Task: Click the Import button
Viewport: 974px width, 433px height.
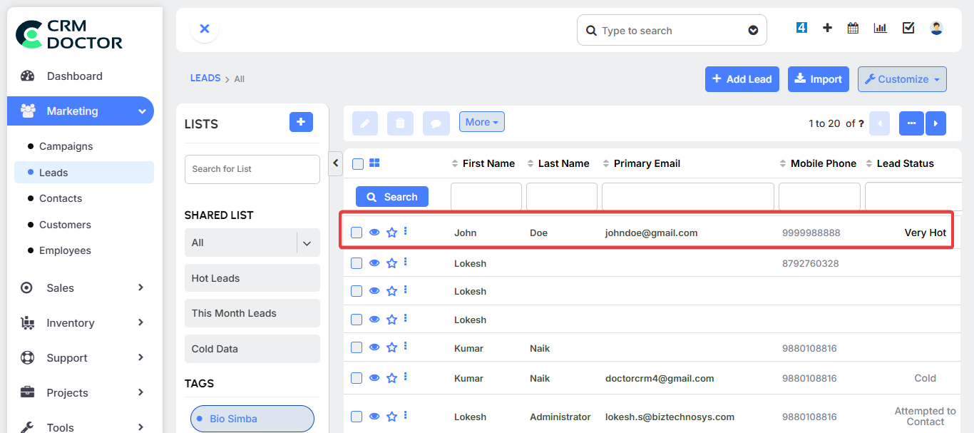Action: [x=818, y=79]
